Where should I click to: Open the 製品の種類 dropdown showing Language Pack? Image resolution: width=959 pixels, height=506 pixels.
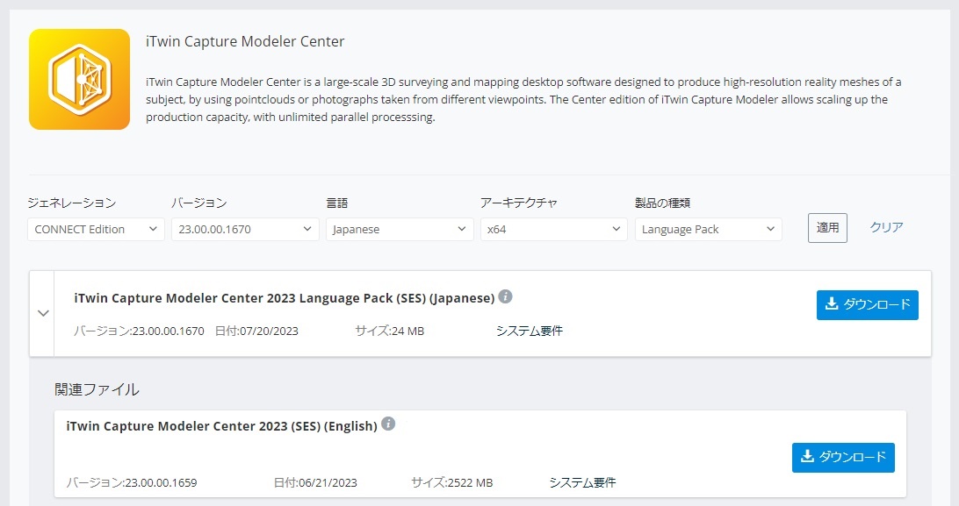[708, 230]
